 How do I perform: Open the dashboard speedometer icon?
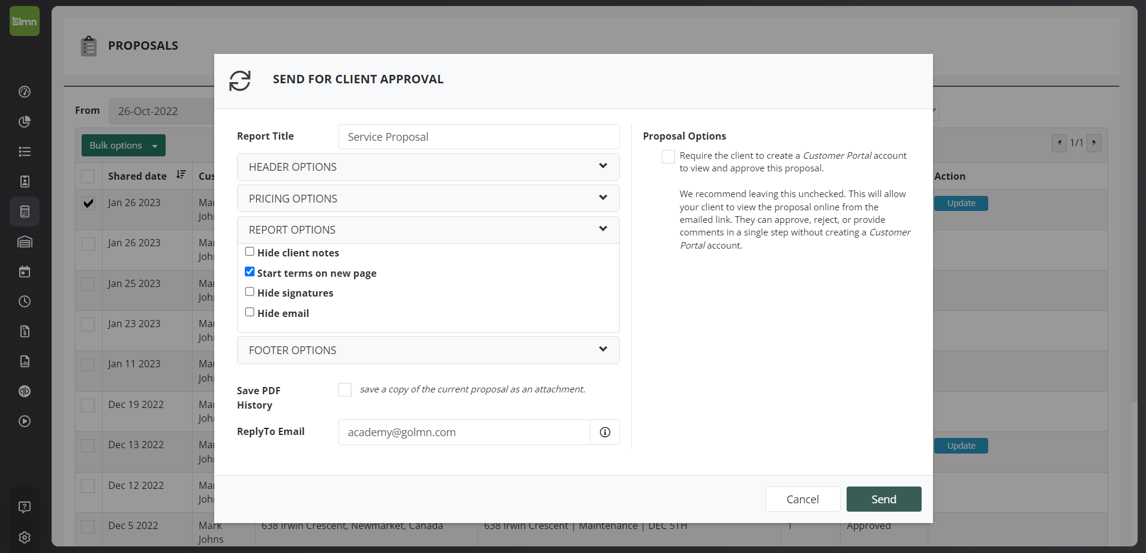25,92
